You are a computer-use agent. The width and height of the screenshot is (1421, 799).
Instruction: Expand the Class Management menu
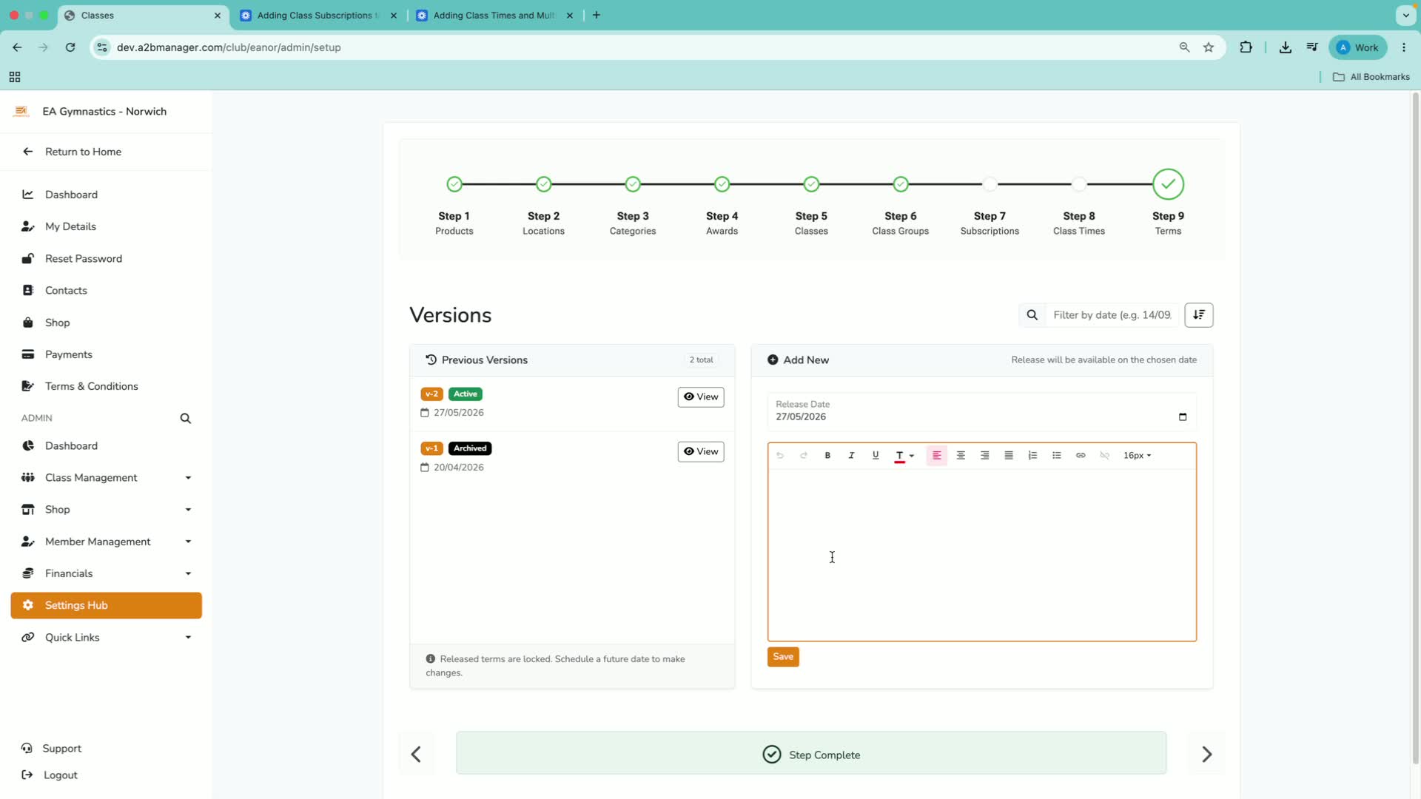click(x=107, y=478)
